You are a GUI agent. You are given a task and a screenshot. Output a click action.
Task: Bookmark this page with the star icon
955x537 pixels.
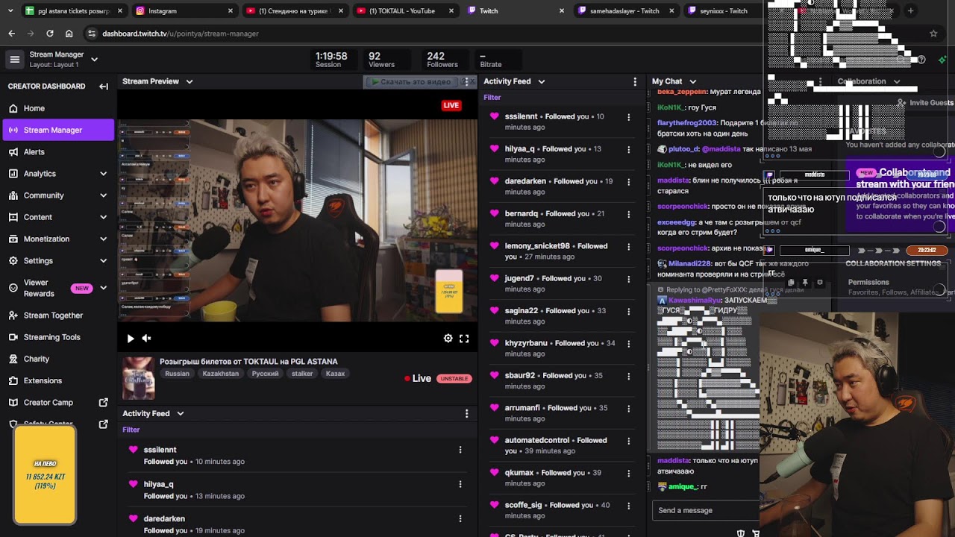(933, 34)
